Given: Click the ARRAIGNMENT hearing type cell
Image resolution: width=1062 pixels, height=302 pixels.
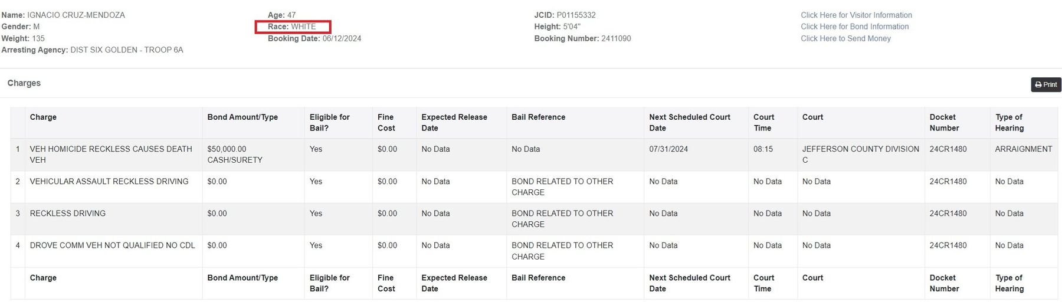Looking at the screenshot, I should tap(1024, 149).
